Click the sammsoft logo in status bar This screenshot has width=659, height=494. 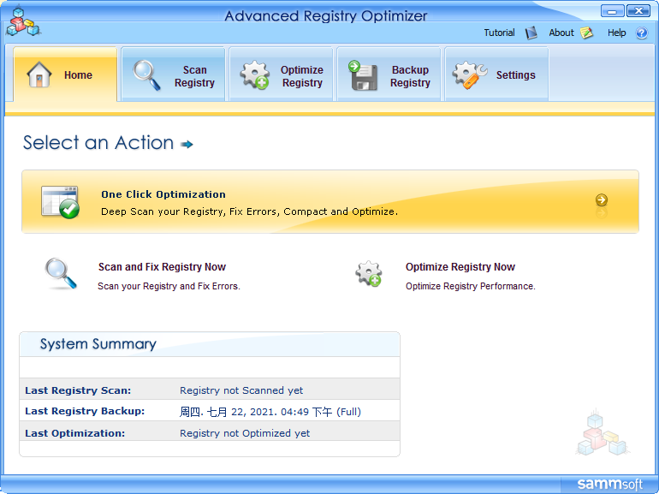[x=610, y=484]
